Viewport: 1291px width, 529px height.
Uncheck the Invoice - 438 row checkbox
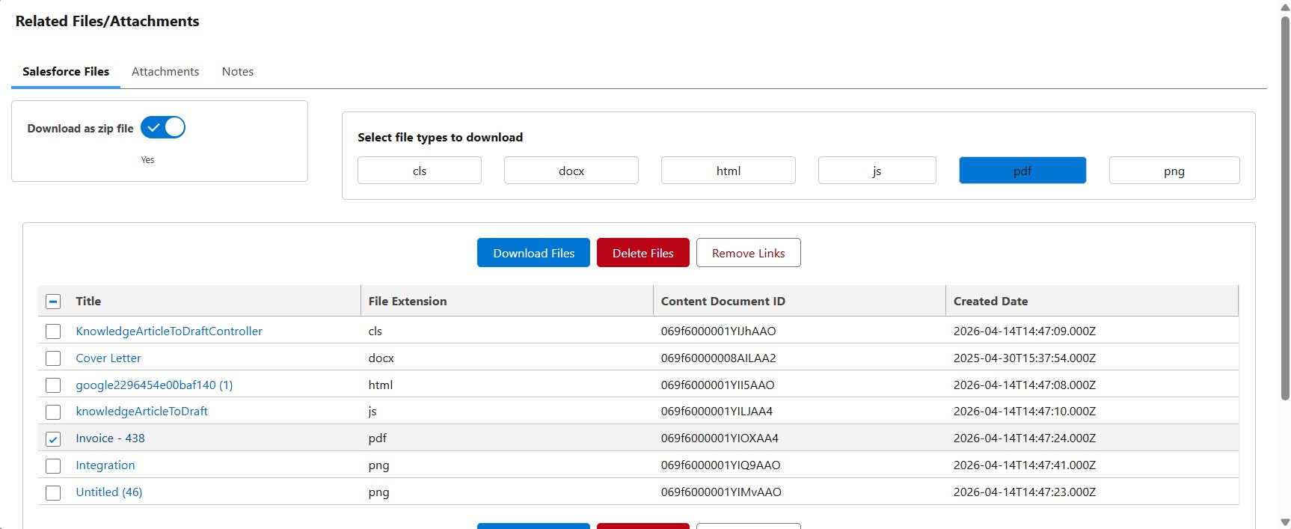pyautogui.click(x=53, y=439)
